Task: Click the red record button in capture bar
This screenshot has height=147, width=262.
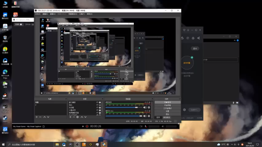Action: [x=87, y=127]
